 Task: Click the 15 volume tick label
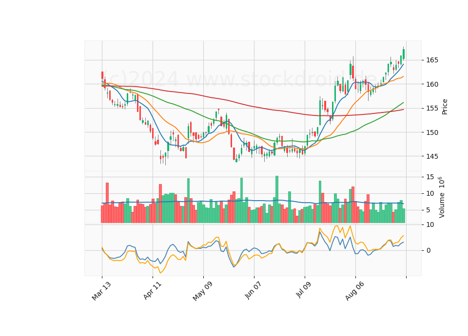tap(430, 177)
